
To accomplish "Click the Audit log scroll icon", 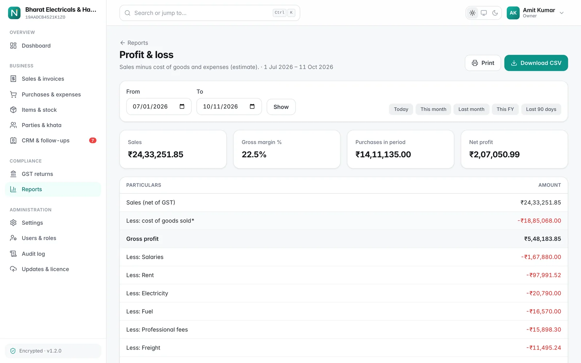I will [x=13, y=254].
